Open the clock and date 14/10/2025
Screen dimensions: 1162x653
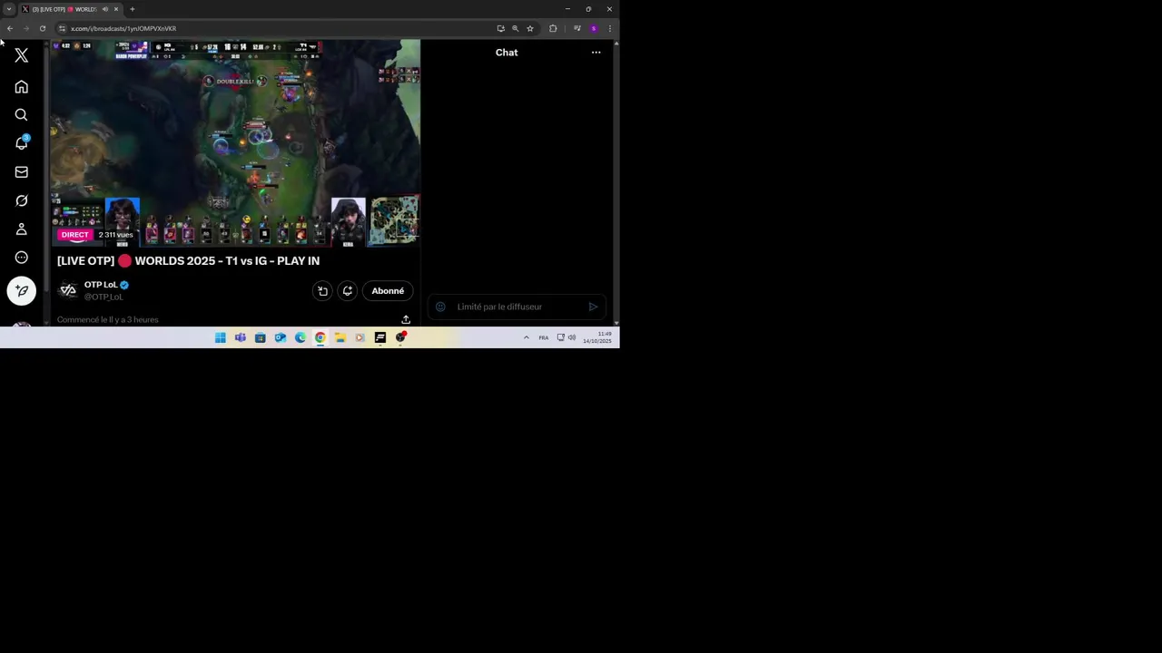(597, 337)
